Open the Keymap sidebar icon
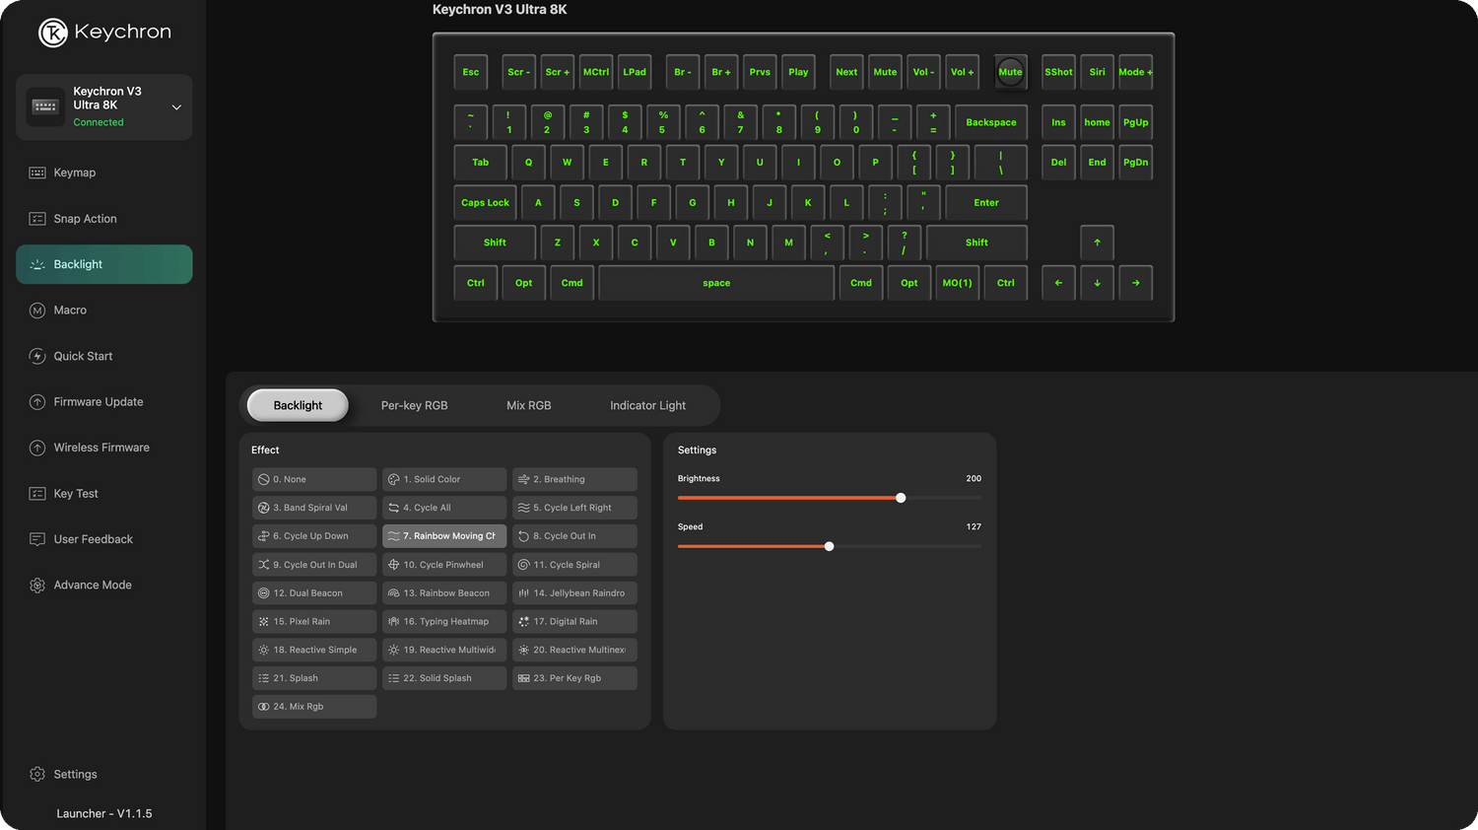The height and width of the screenshot is (830, 1478). (x=37, y=173)
